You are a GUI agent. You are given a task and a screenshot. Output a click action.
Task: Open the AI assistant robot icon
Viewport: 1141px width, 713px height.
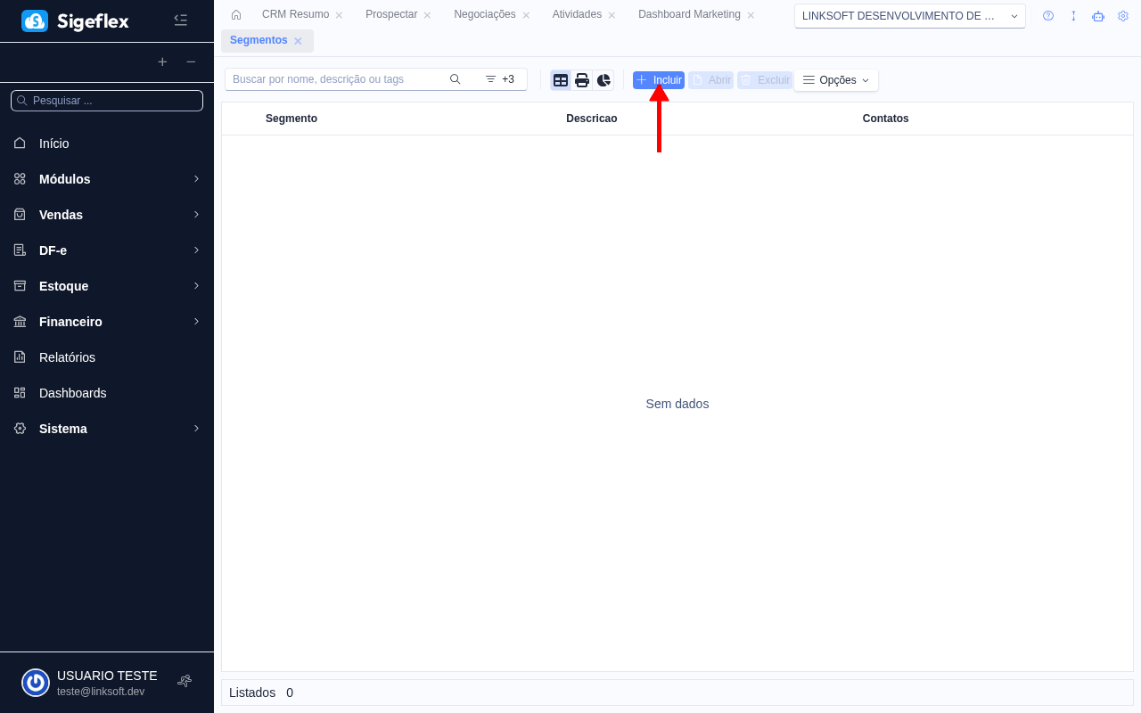point(1098,15)
